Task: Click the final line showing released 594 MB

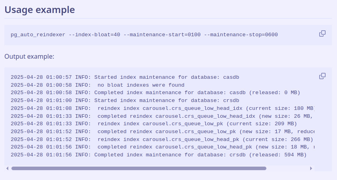Action: [200, 155]
